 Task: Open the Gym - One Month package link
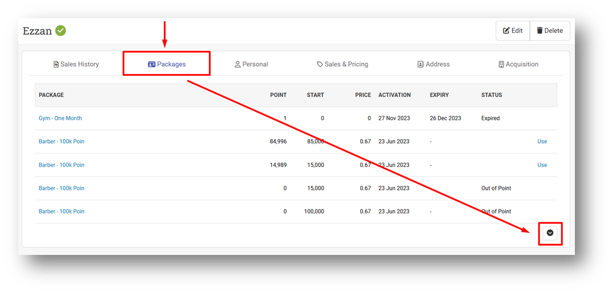pos(60,118)
